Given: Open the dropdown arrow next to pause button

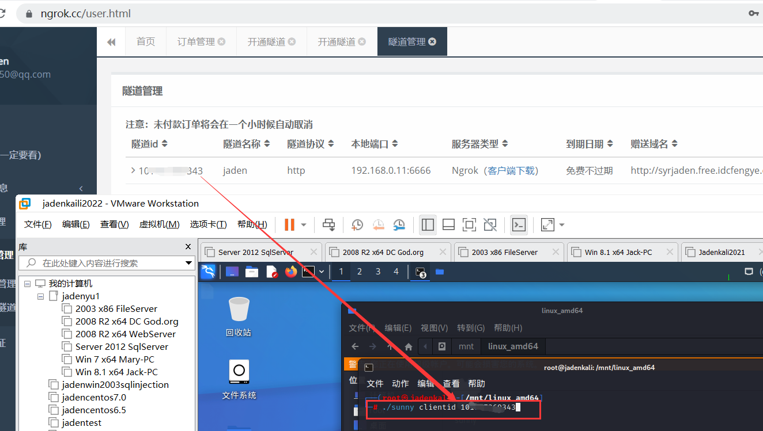Looking at the screenshot, I should click(304, 224).
